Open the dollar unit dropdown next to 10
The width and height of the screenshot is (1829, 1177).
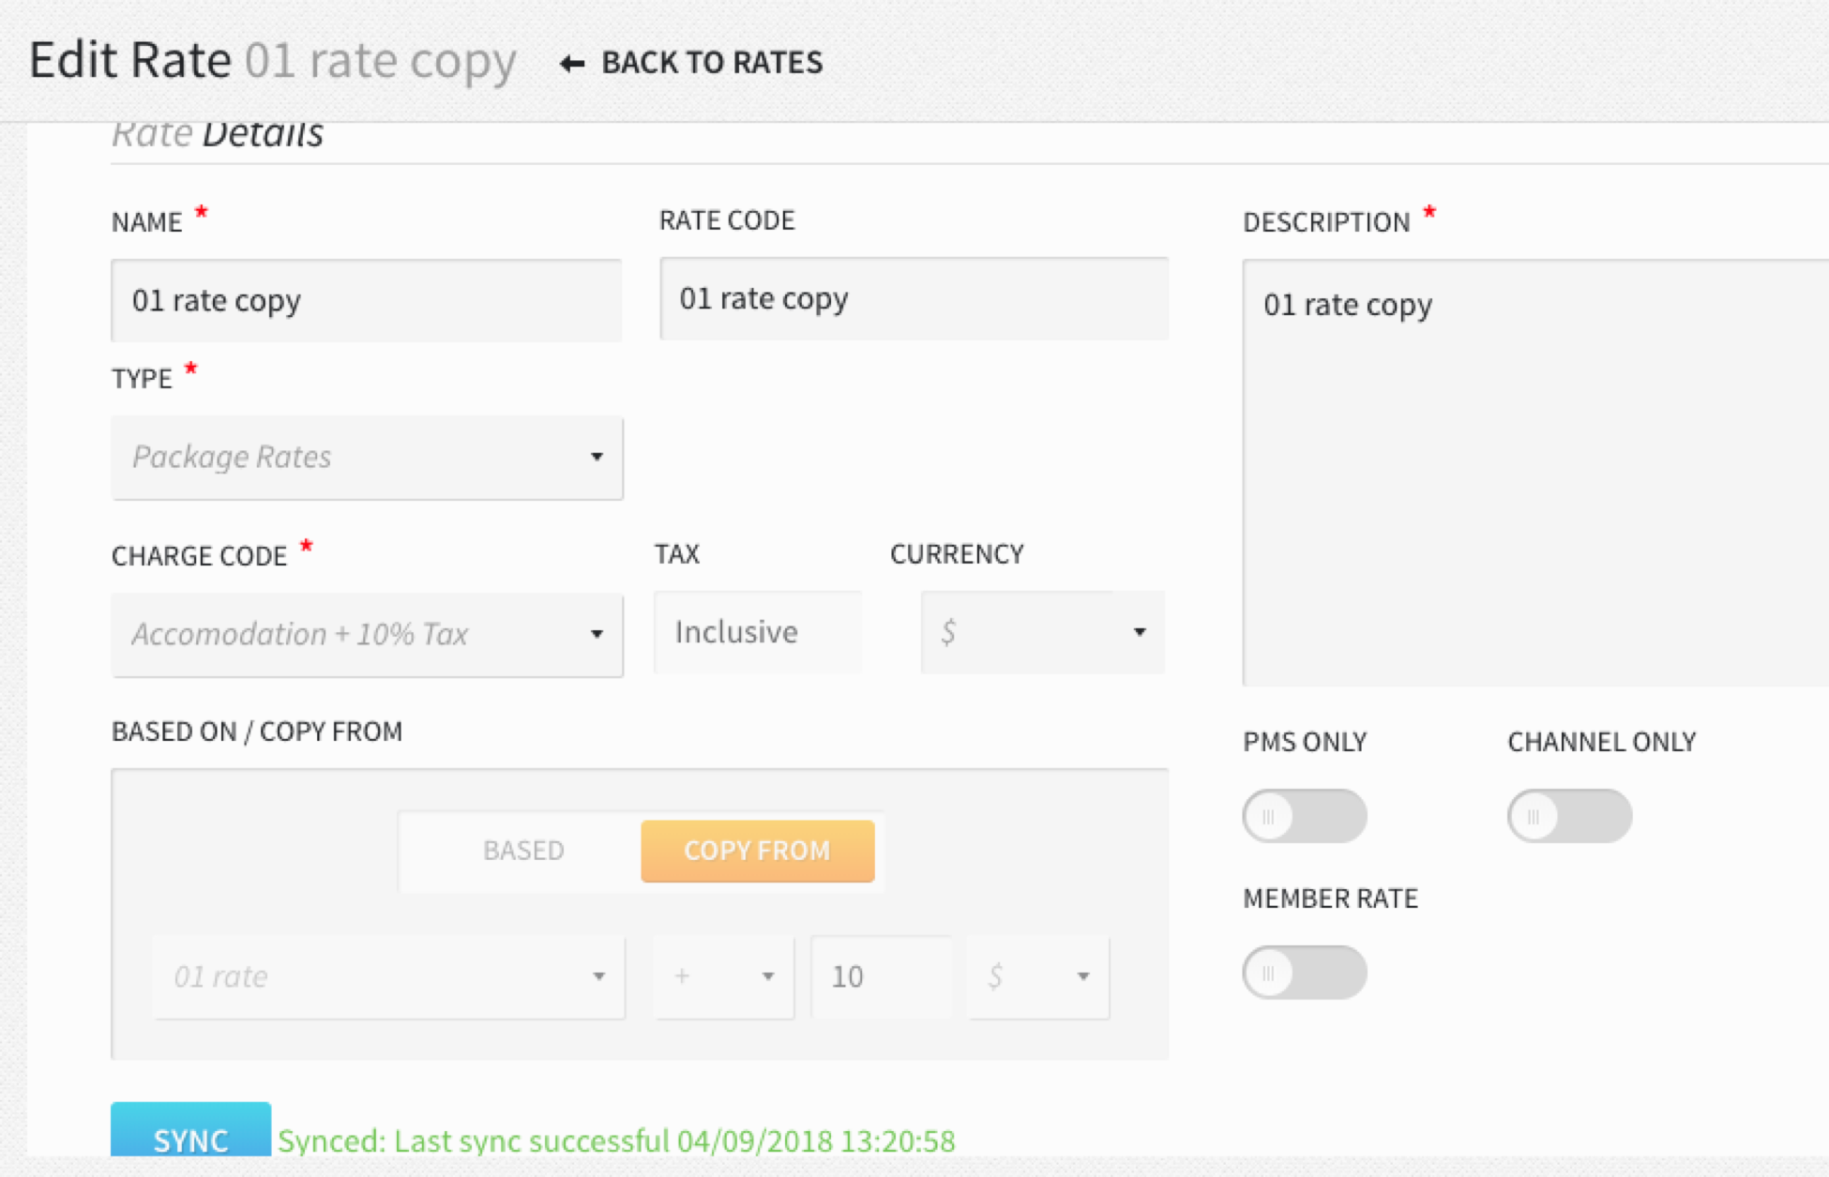point(1038,976)
